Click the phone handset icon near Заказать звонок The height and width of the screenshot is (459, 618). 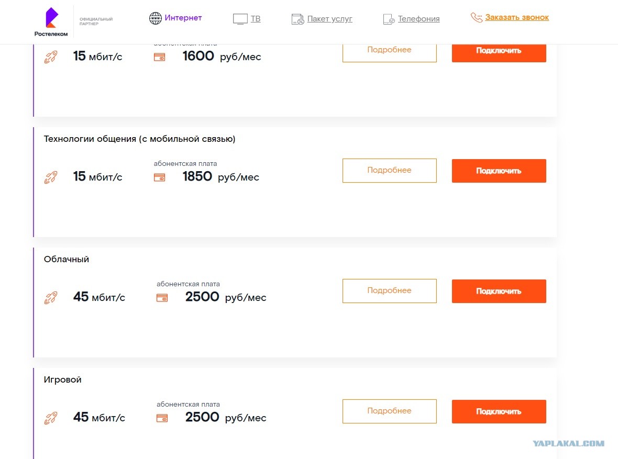476,17
